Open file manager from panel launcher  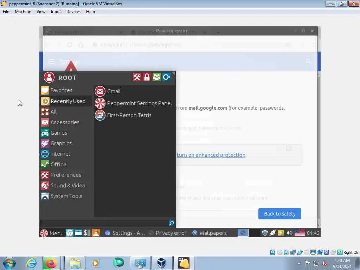(x=78, y=233)
